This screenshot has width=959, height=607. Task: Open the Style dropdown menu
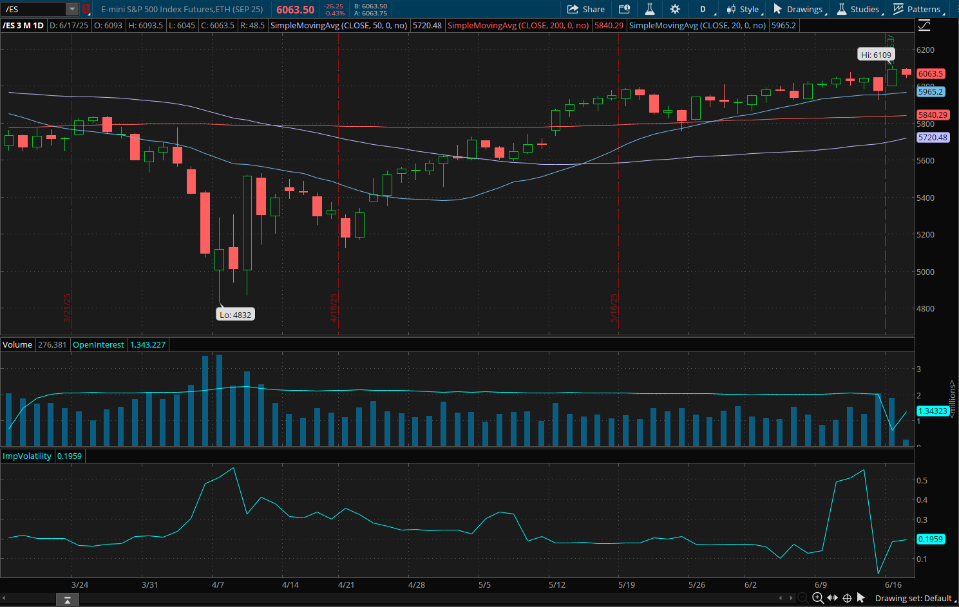pyautogui.click(x=743, y=9)
